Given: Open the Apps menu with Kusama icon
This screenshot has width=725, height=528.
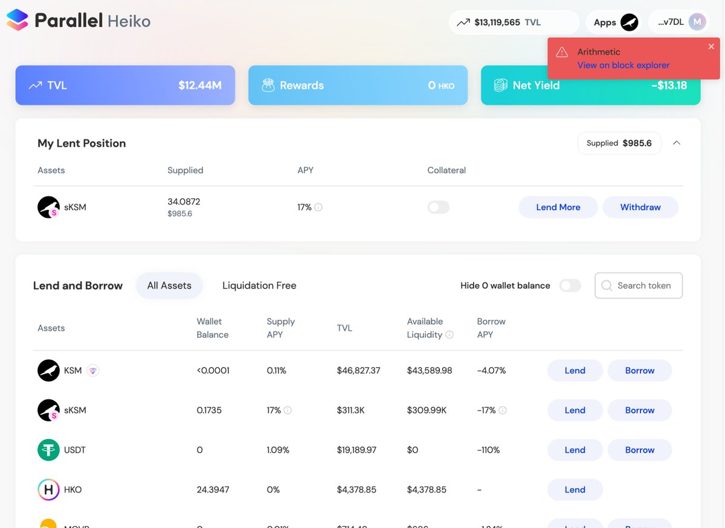Looking at the screenshot, I should coord(616,22).
